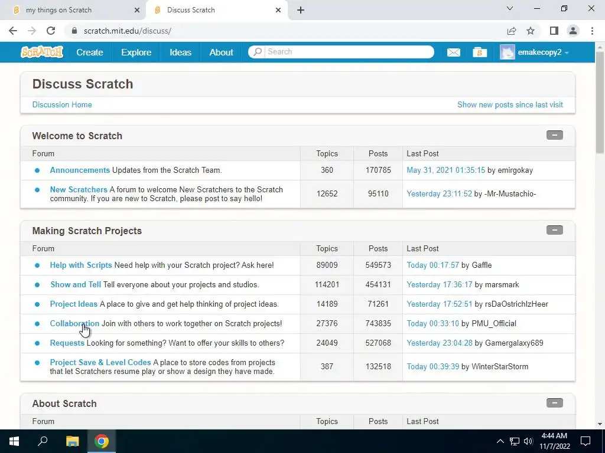Open the New Scratchers forum

(x=79, y=189)
